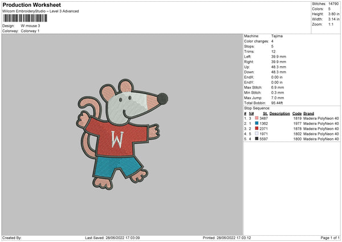342x242 pixels.
Task: Click stitch count 5597 in stop sequence
Action: click(263, 139)
